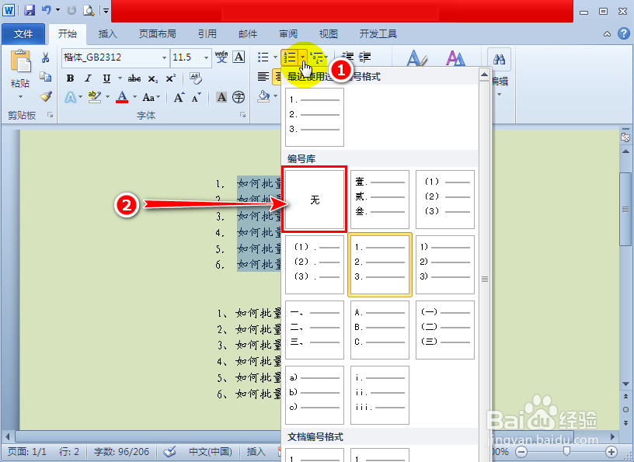Adjust the zoom slider handle
The width and height of the screenshot is (634, 462).
click(x=566, y=451)
